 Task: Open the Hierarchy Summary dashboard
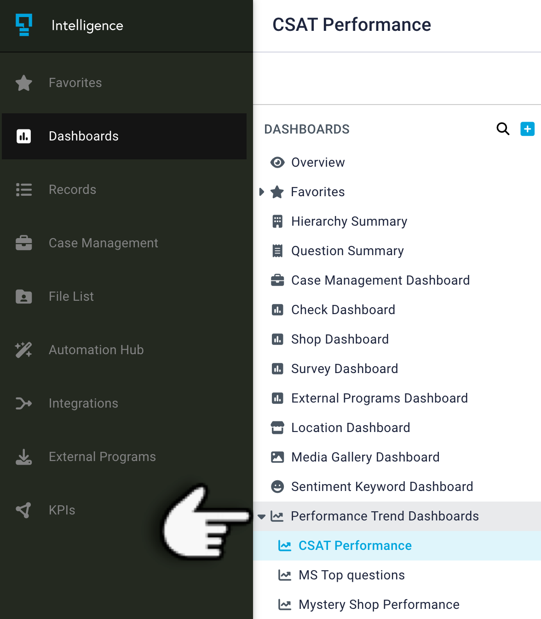point(349,222)
